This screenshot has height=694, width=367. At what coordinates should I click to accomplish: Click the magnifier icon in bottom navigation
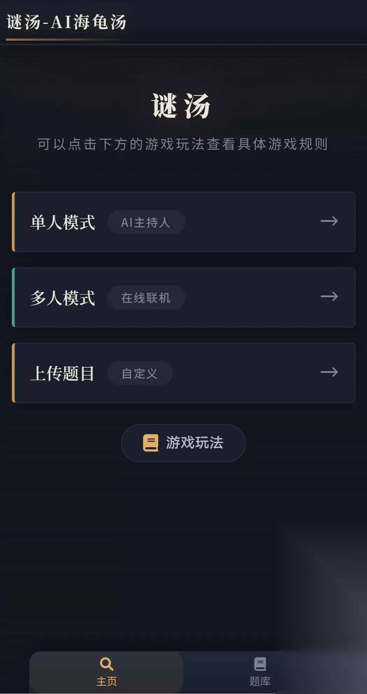pos(106,664)
